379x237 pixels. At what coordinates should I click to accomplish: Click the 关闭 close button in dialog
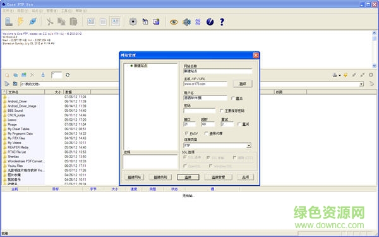[245, 177]
